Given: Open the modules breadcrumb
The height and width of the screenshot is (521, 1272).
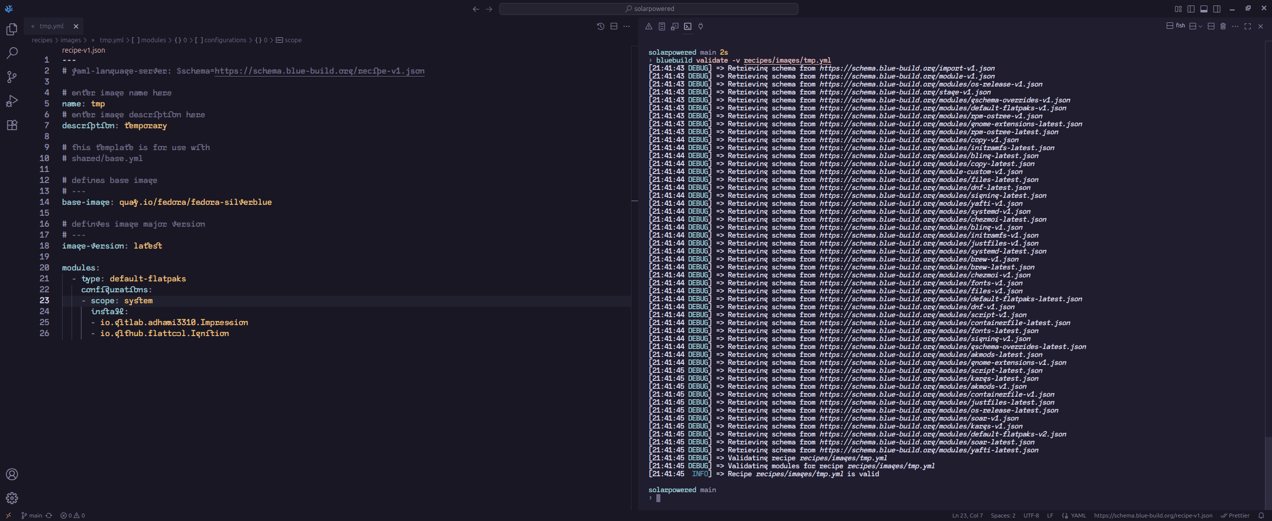Looking at the screenshot, I should (x=149, y=40).
